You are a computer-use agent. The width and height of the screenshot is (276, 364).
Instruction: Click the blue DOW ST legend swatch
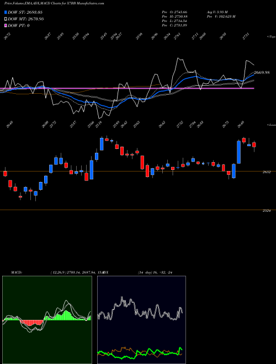coord(6,12)
